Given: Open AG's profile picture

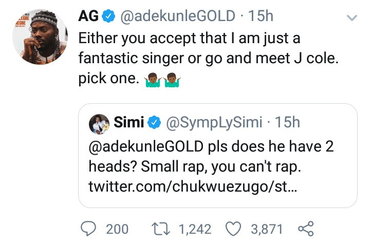Looking at the screenshot, I should pyautogui.click(x=40, y=37).
